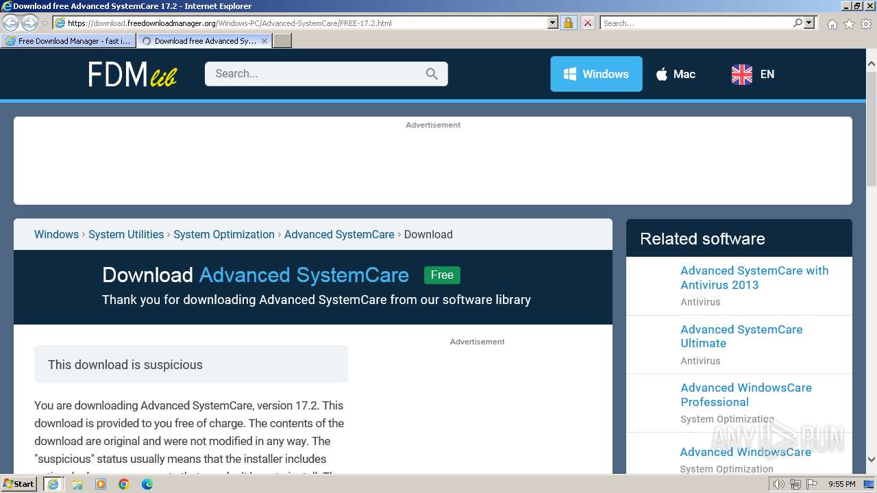Open Advanced SystemCare Ultimate link
The image size is (877, 493).
741,336
